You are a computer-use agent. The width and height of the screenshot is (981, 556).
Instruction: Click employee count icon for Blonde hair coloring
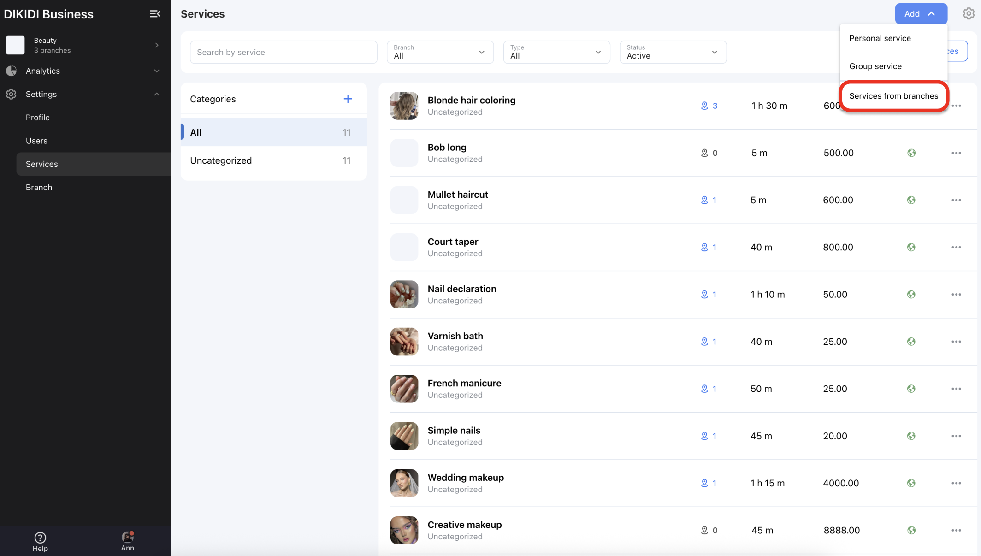[704, 106]
